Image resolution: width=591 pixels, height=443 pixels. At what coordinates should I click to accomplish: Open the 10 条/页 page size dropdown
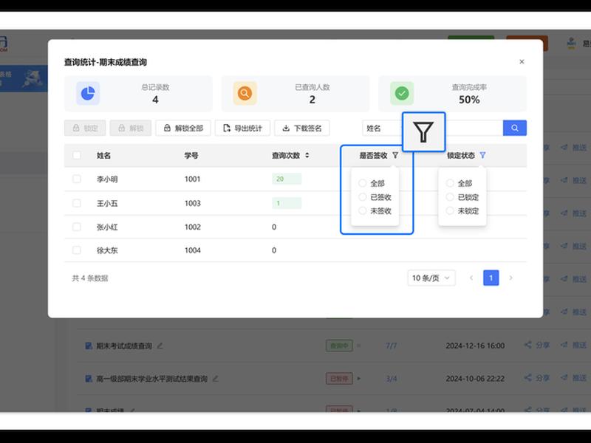[x=431, y=278]
